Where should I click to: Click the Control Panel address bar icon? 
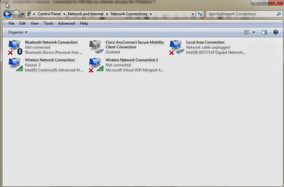pyautogui.click(x=29, y=14)
